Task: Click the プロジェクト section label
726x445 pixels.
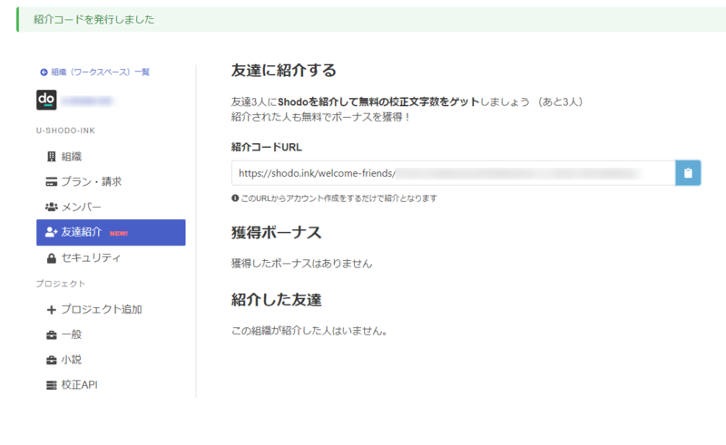Action: [x=61, y=284]
